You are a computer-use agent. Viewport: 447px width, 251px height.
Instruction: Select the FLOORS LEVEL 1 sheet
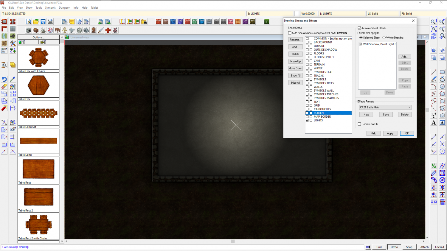(324, 57)
